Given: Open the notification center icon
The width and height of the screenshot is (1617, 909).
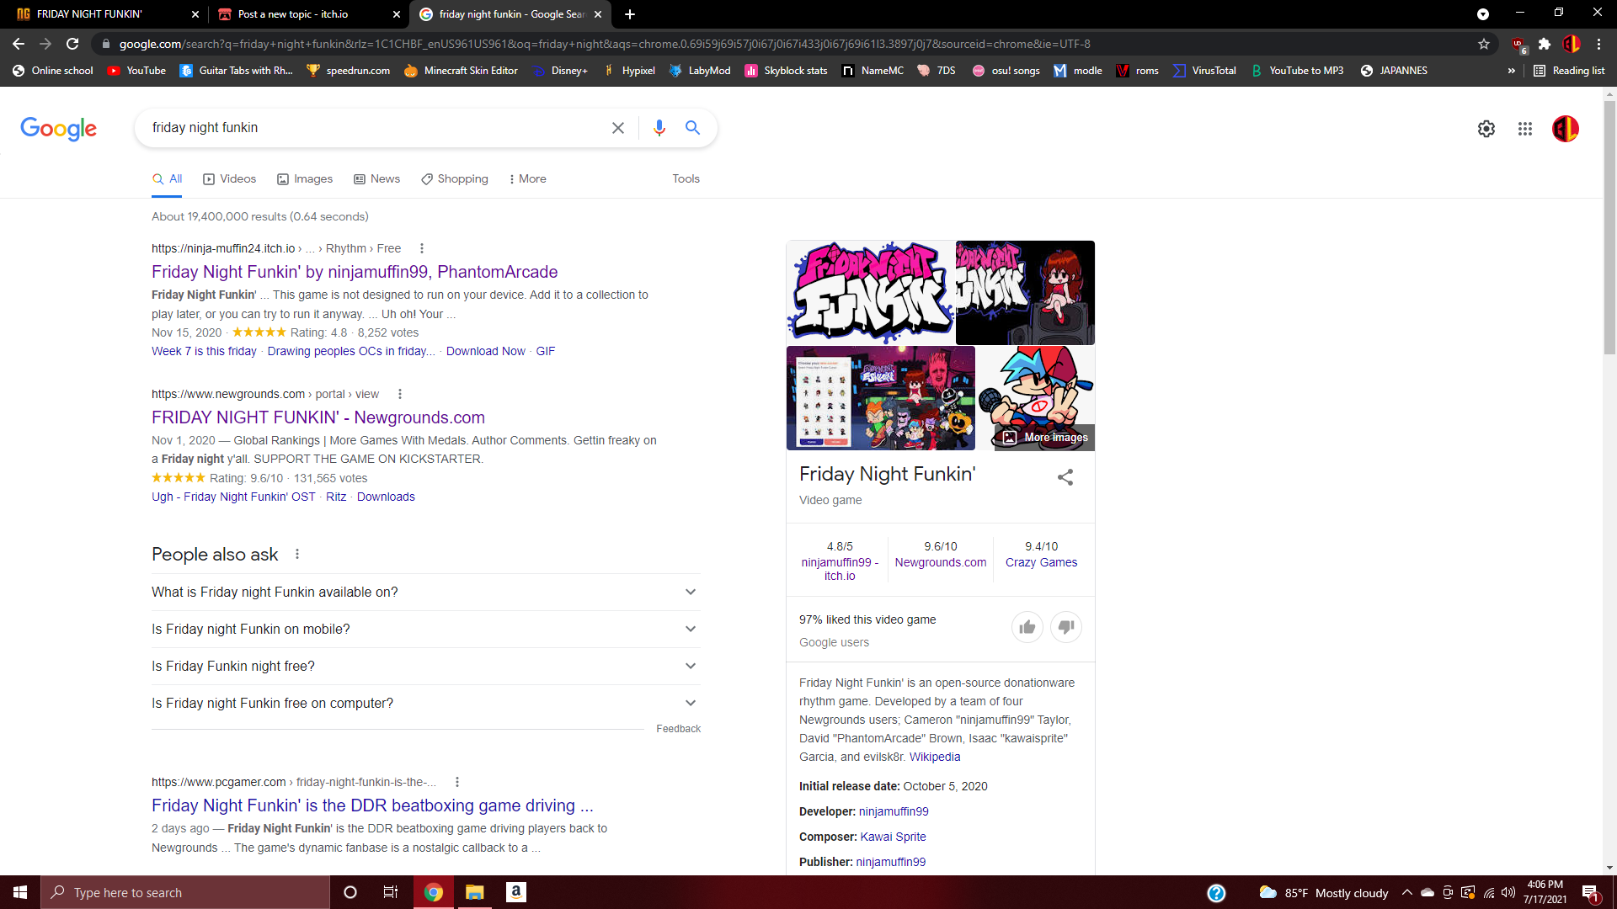Looking at the screenshot, I should click(1591, 893).
